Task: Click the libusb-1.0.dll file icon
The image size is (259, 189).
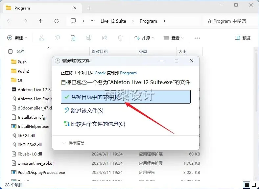Action: point(14,154)
